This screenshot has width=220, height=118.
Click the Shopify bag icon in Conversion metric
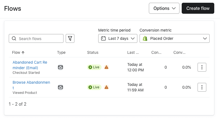tap(145, 38)
